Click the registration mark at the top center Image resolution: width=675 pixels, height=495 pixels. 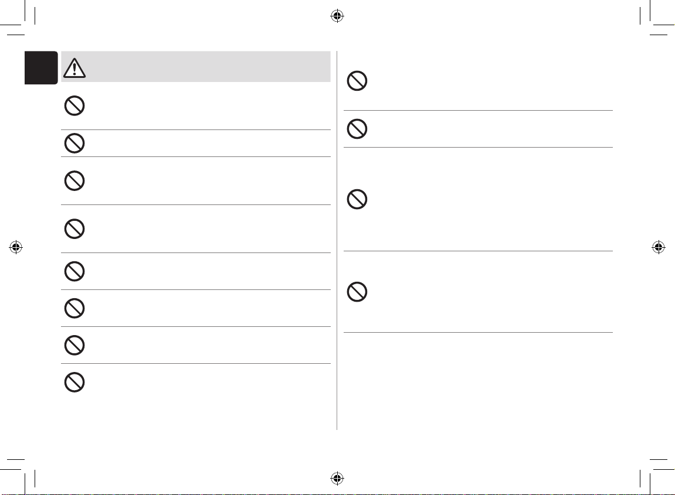pos(337,16)
